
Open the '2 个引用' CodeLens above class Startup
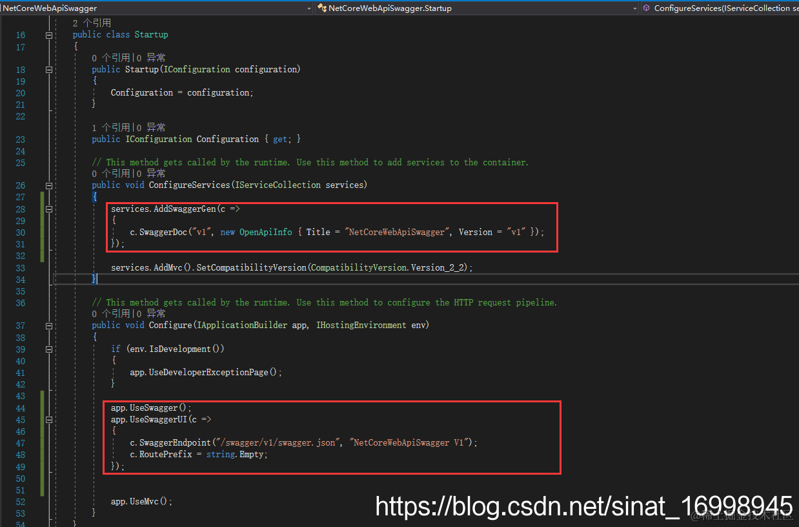coord(92,23)
